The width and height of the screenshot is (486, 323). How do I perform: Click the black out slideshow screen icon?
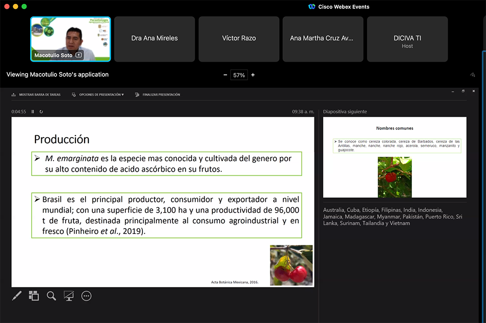click(x=69, y=296)
